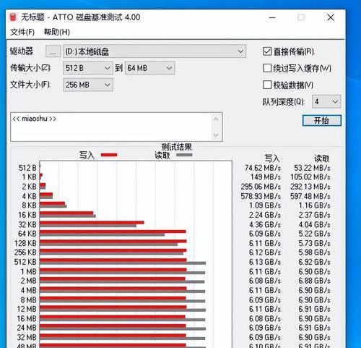Viewport: 361px width, 348px height.
Task: Open the 64 MB upper size dropdown
Action: 149,68
